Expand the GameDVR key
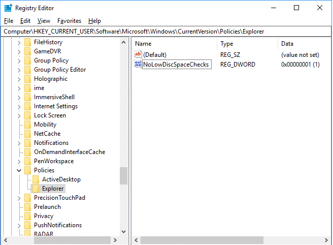 tap(19, 52)
